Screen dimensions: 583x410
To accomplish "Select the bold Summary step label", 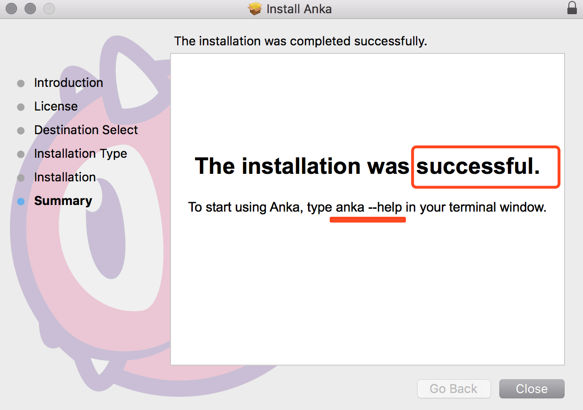I will pos(63,201).
